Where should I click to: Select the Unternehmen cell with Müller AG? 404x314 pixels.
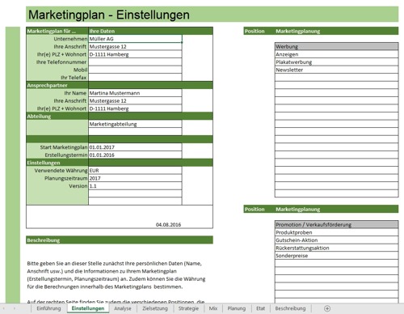coord(135,39)
